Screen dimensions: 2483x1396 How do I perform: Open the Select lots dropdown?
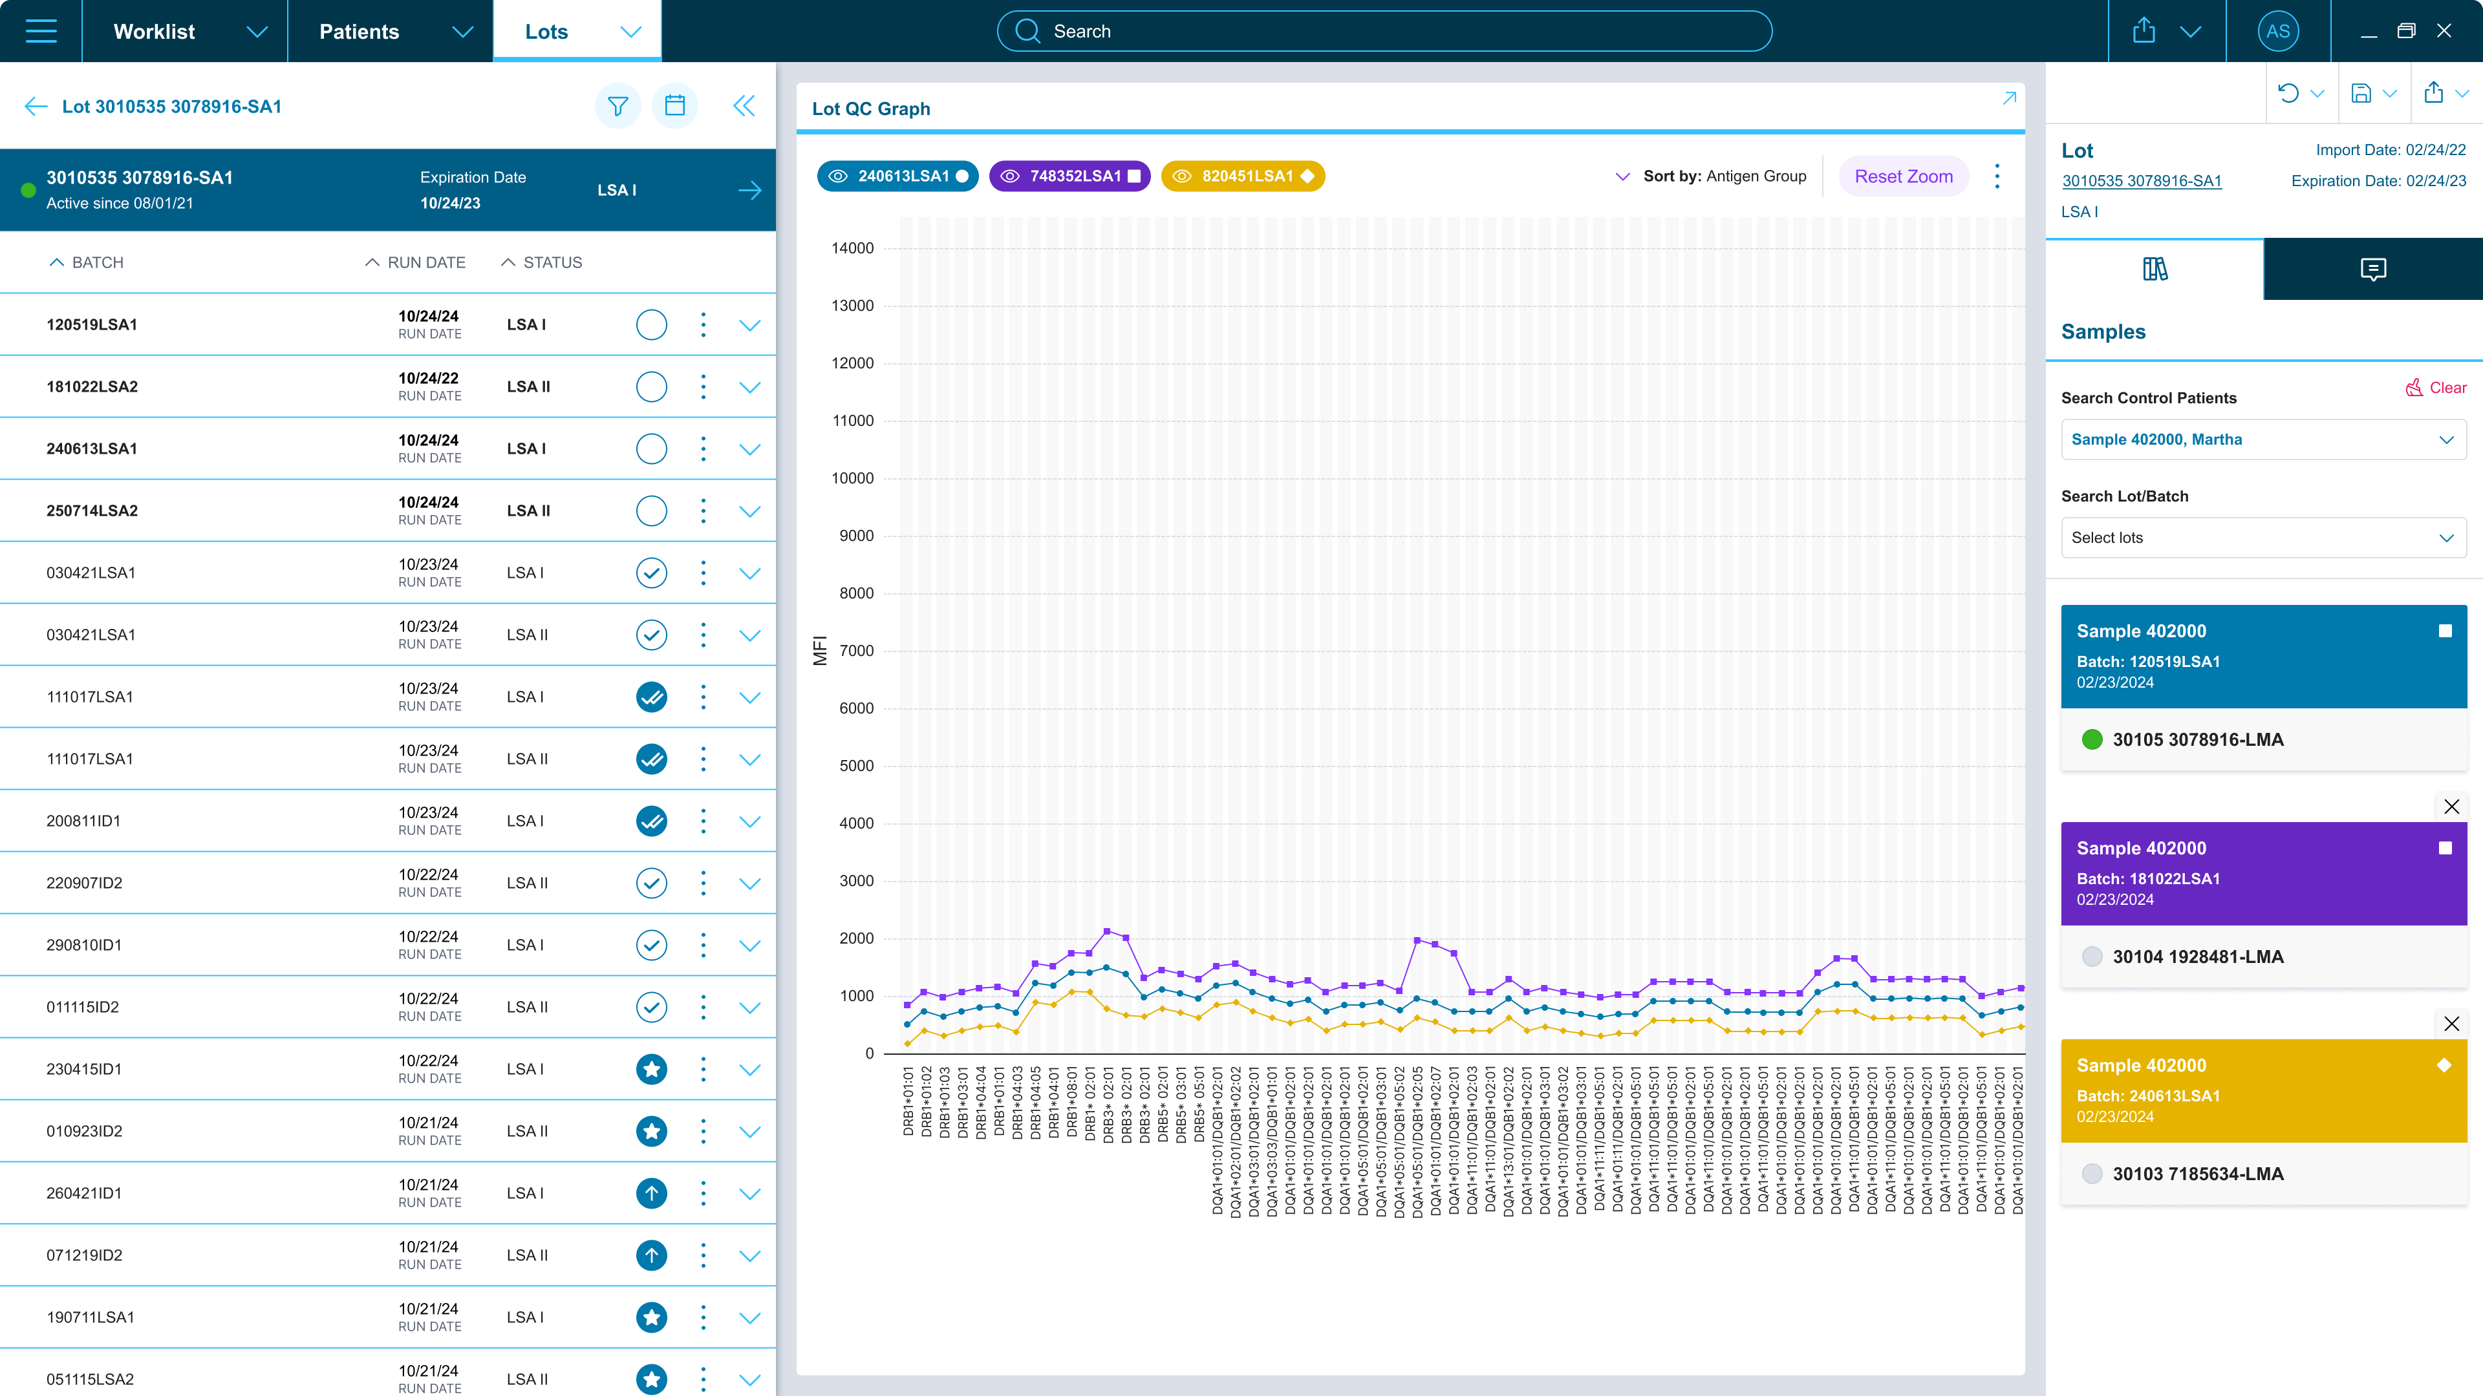pyautogui.click(x=2263, y=538)
